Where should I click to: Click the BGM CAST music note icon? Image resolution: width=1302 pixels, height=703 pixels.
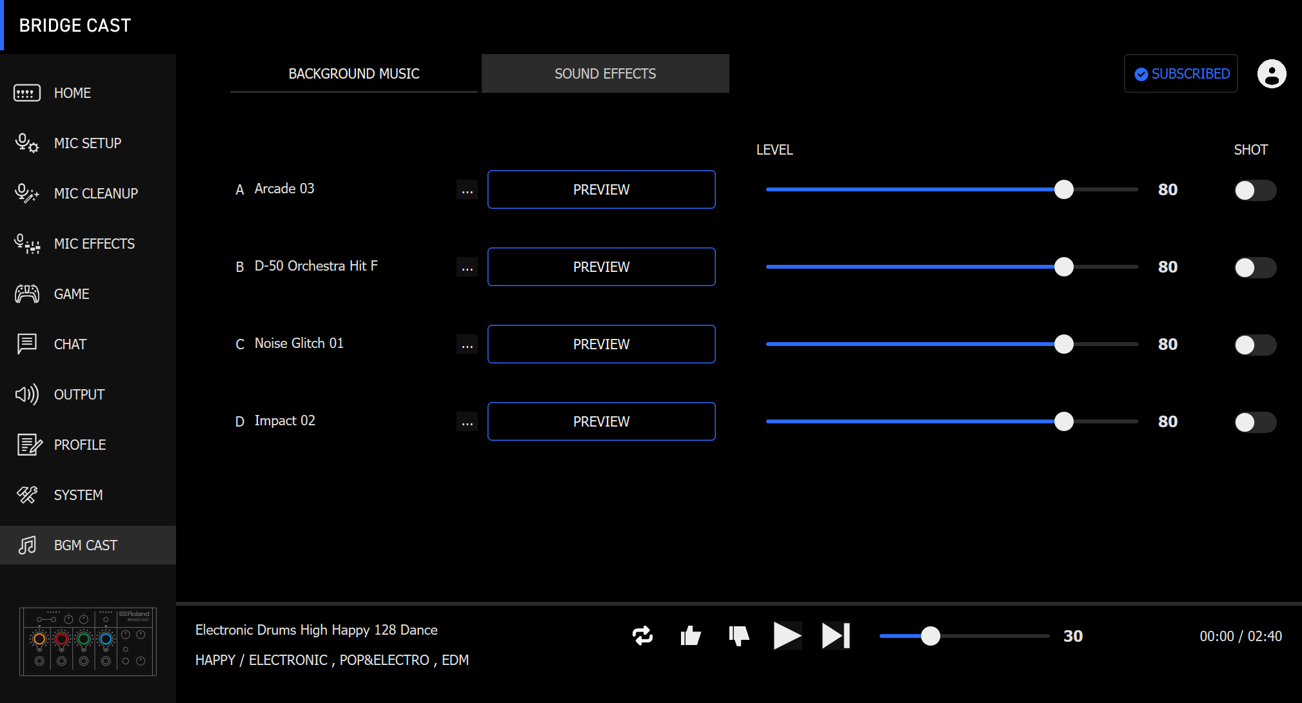point(27,545)
